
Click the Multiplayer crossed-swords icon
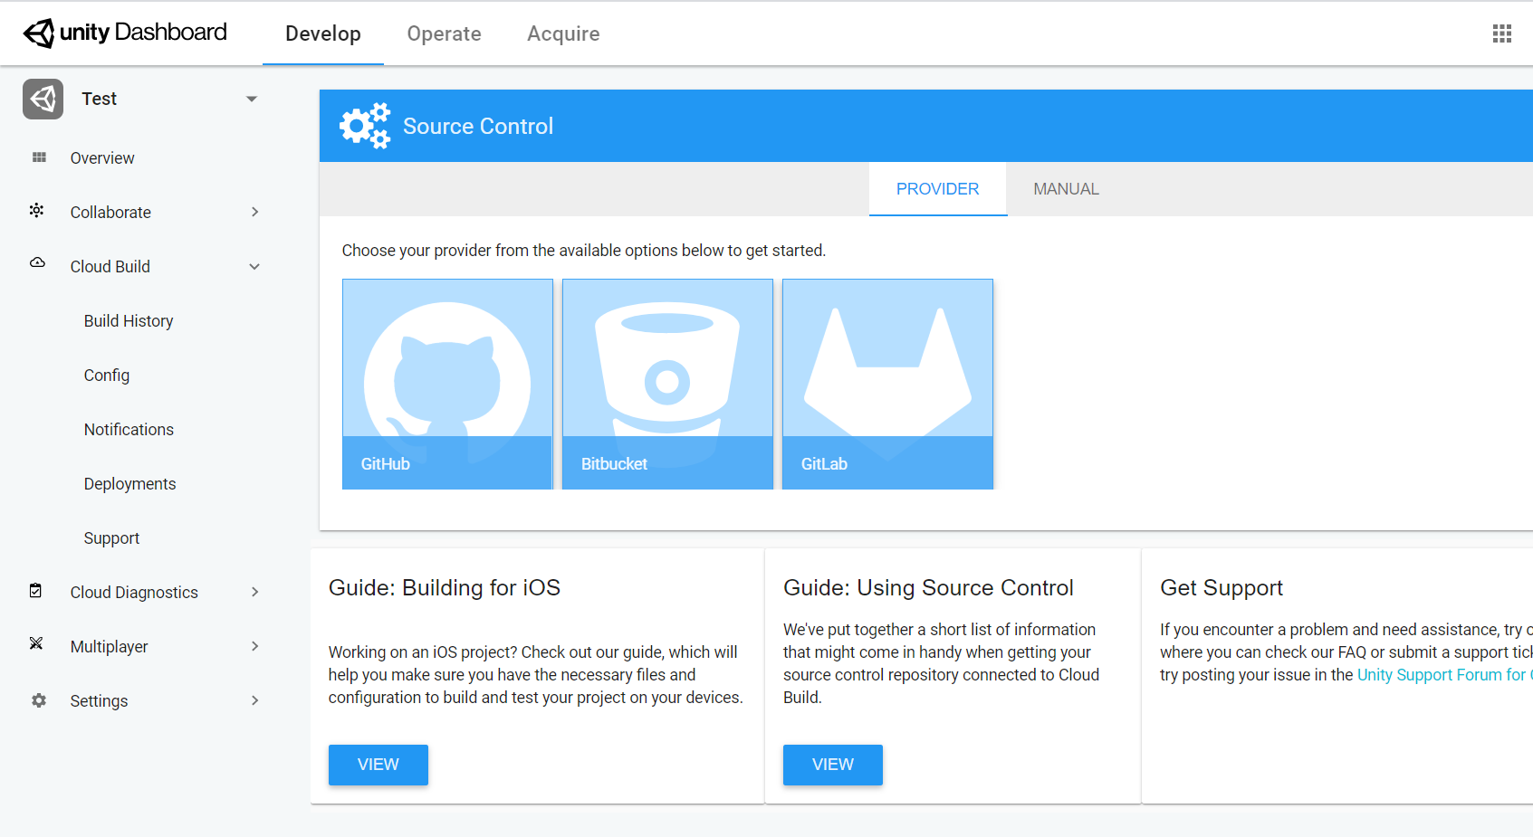coord(36,643)
